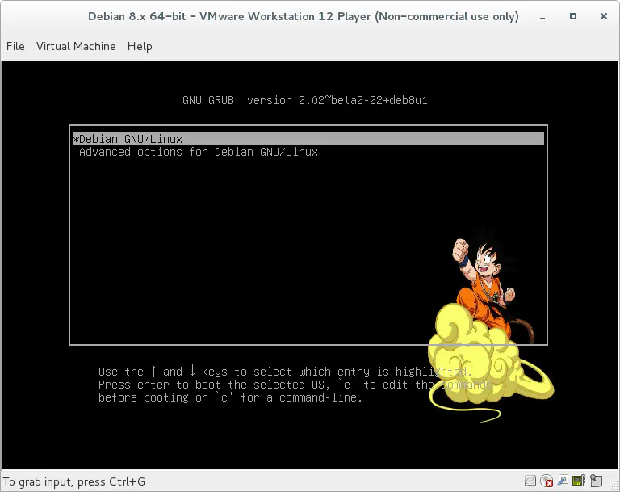Click the message log icon in status bar

tap(596, 481)
